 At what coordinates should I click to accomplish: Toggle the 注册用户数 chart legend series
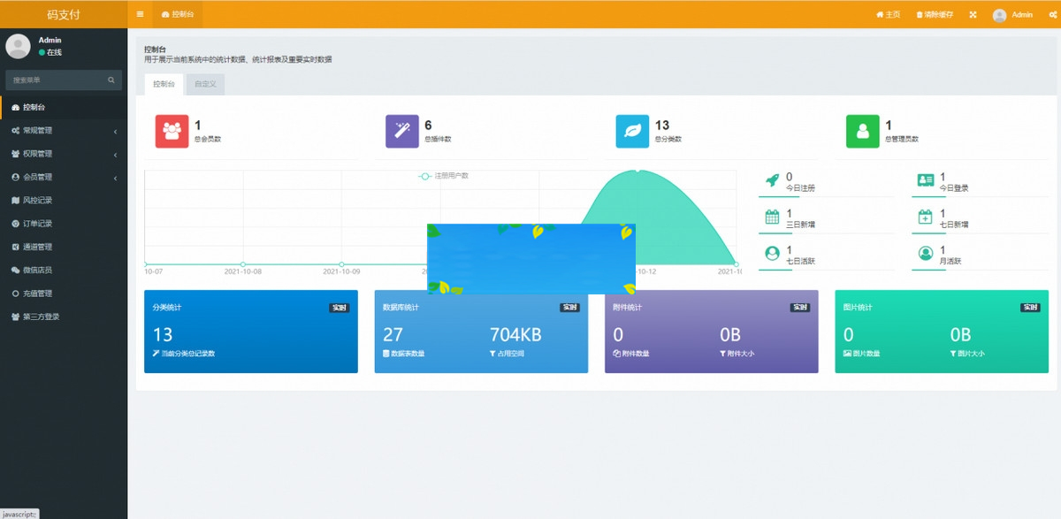click(x=444, y=176)
